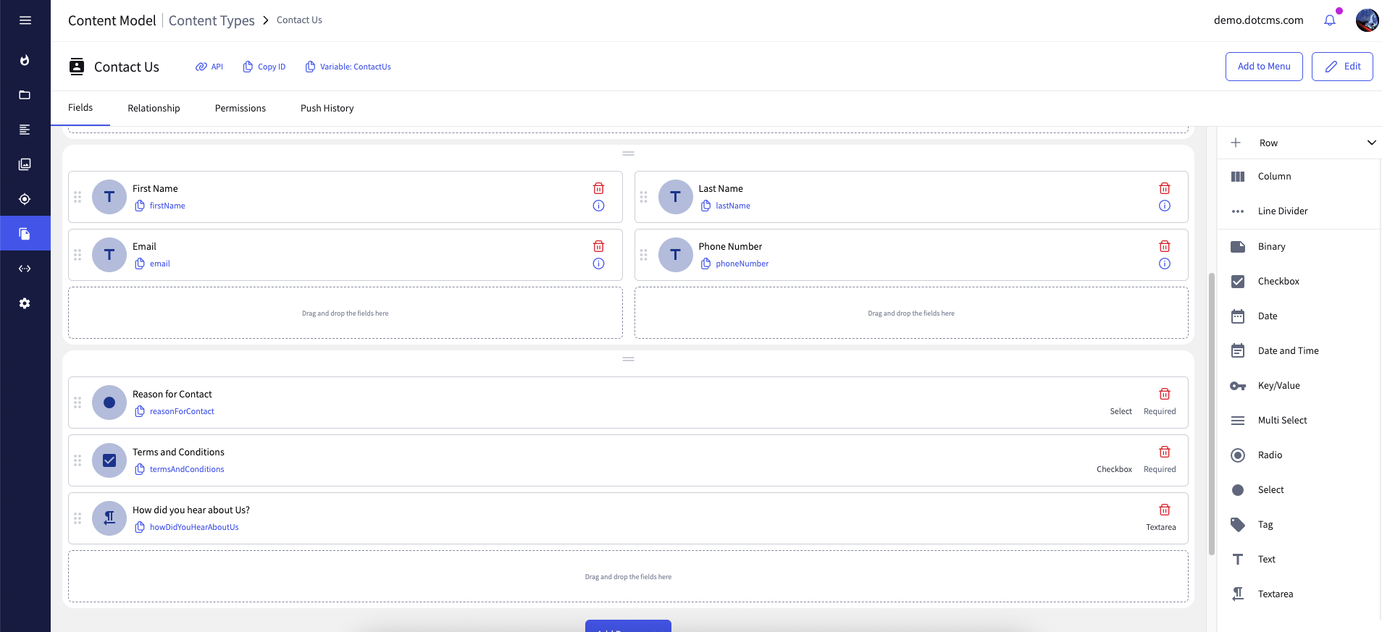Open the user avatar in top right
The image size is (1382, 632).
click(x=1367, y=20)
